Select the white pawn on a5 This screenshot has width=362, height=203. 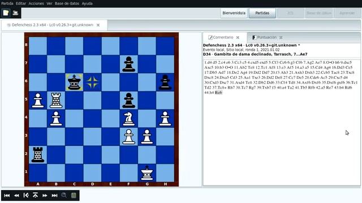coord(38,100)
